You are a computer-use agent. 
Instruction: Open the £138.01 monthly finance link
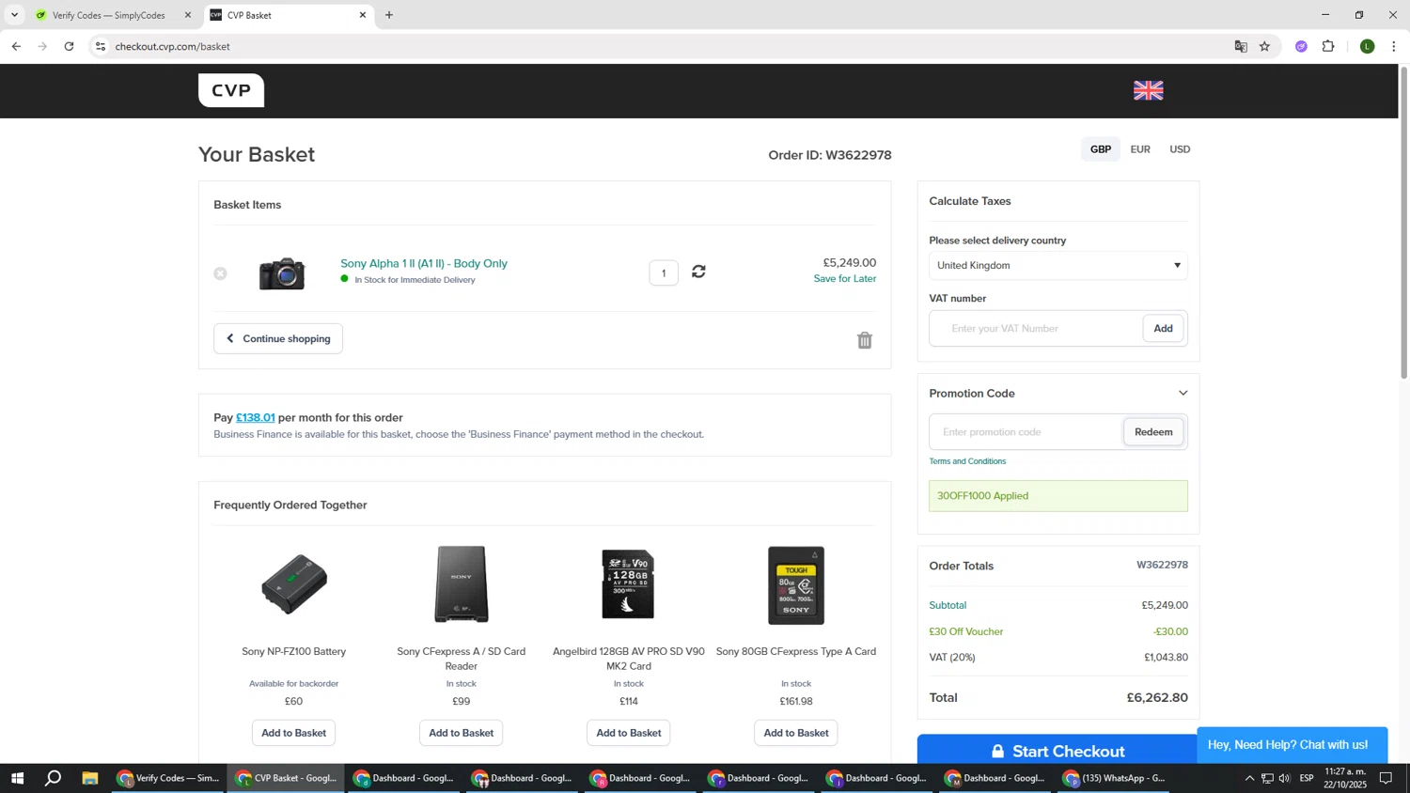[x=256, y=418]
